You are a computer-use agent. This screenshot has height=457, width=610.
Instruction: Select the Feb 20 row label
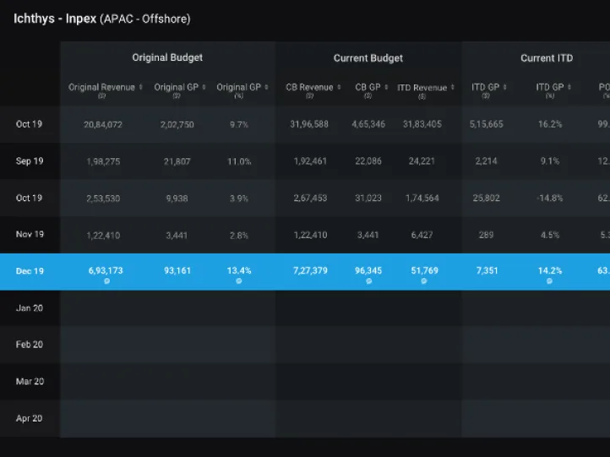tap(30, 344)
